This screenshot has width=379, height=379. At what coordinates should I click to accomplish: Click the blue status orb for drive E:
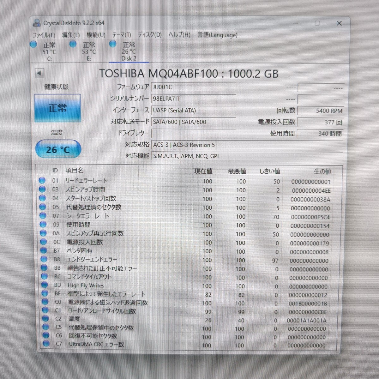coord(73,44)
